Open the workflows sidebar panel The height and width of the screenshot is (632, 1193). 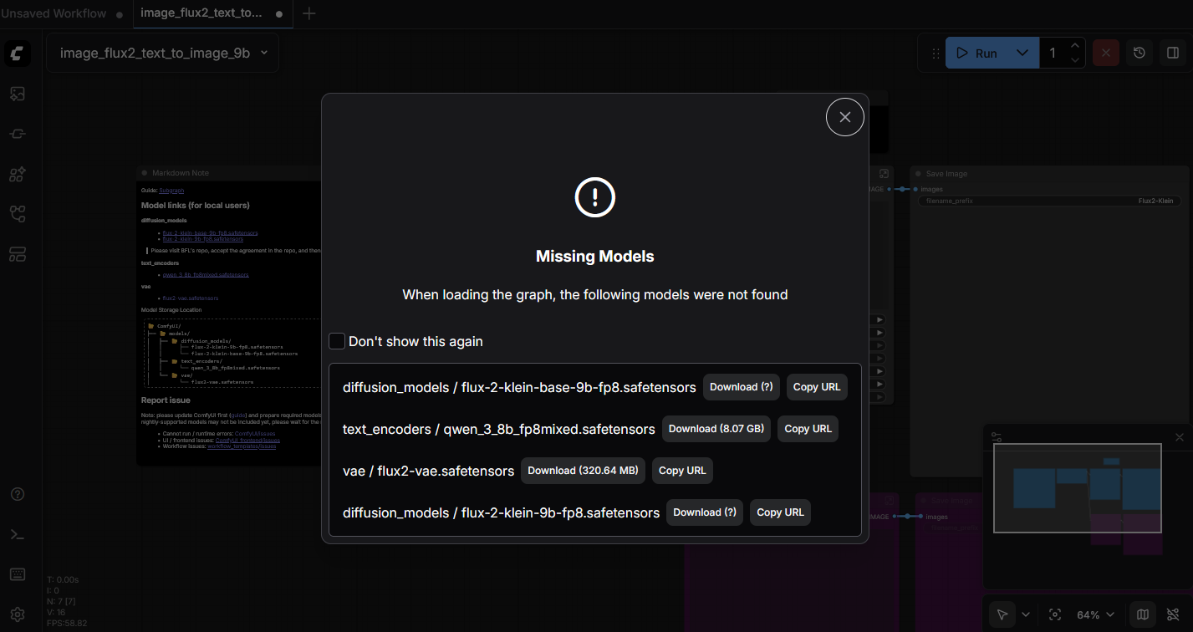click(x=18, y=214)
